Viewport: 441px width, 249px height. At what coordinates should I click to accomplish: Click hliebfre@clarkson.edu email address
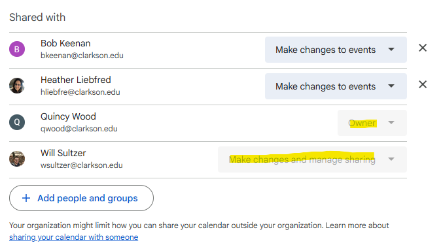80,92
